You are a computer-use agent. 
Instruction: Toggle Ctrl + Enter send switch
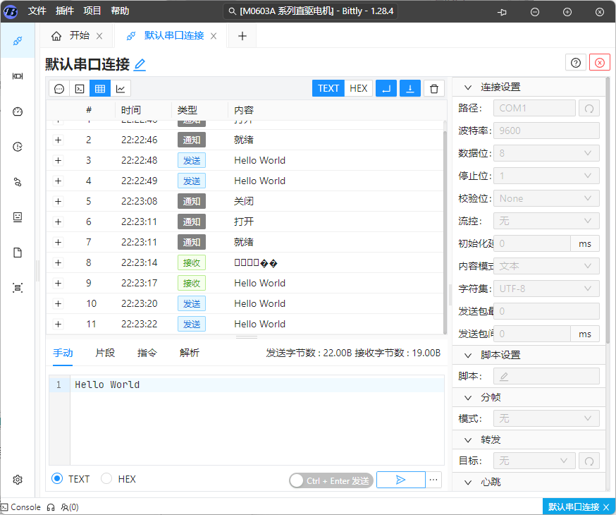(299, 480)
